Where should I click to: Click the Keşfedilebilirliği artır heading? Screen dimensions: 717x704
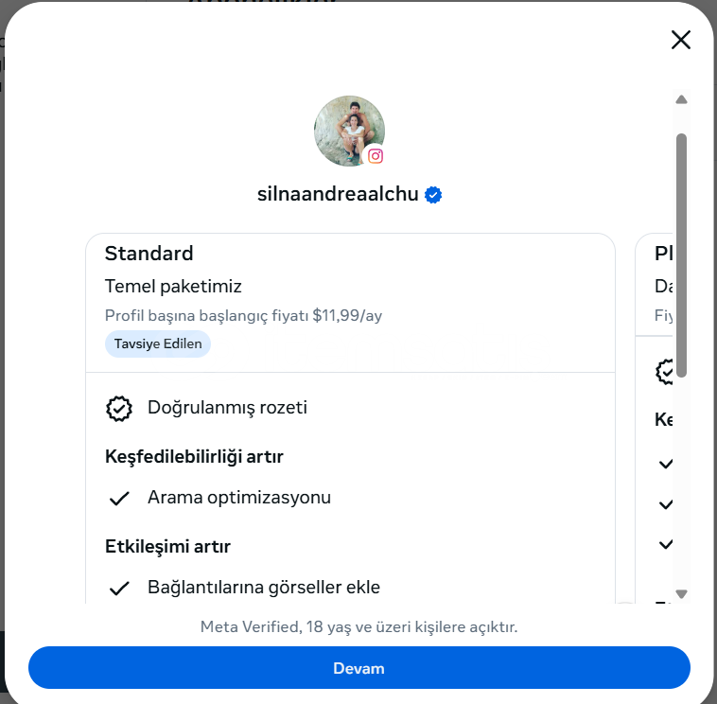tap(194, 457)
